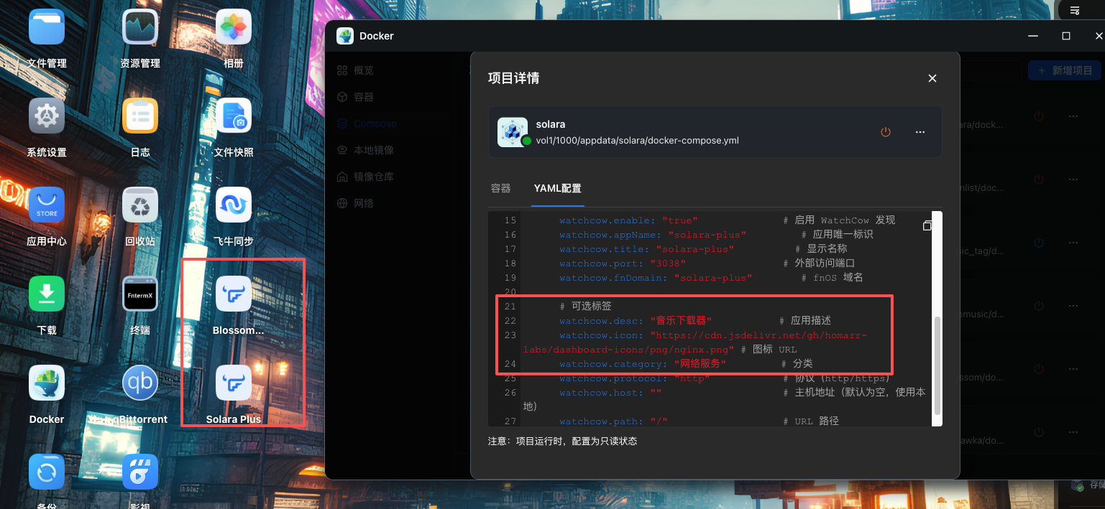Image resolution: width=1105 pixels, height=509 pixels.
Task: Launch 飞牛同步 app
Action: [234, 205]
